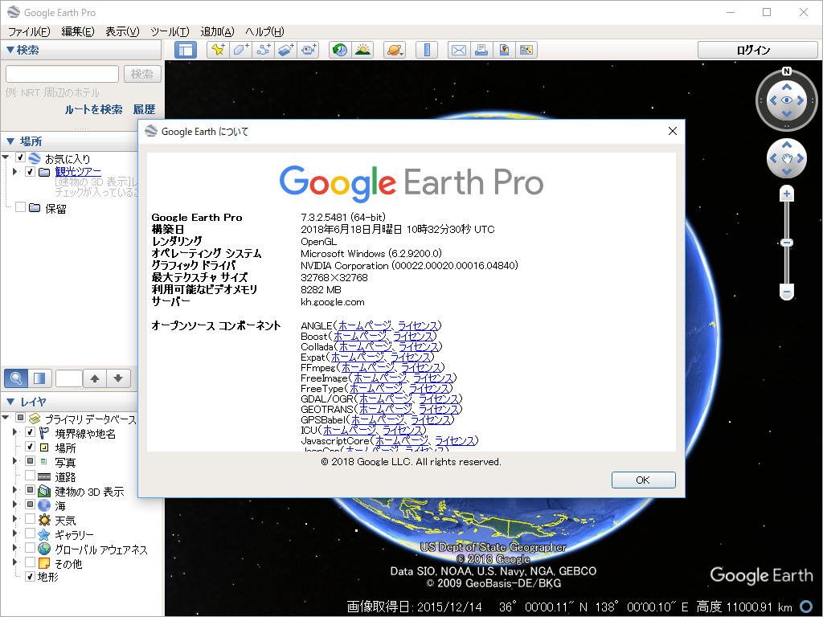Screen dimensions: 823x617
Task: Open the planet selection dropdown
Action: [x=395, y=49]
